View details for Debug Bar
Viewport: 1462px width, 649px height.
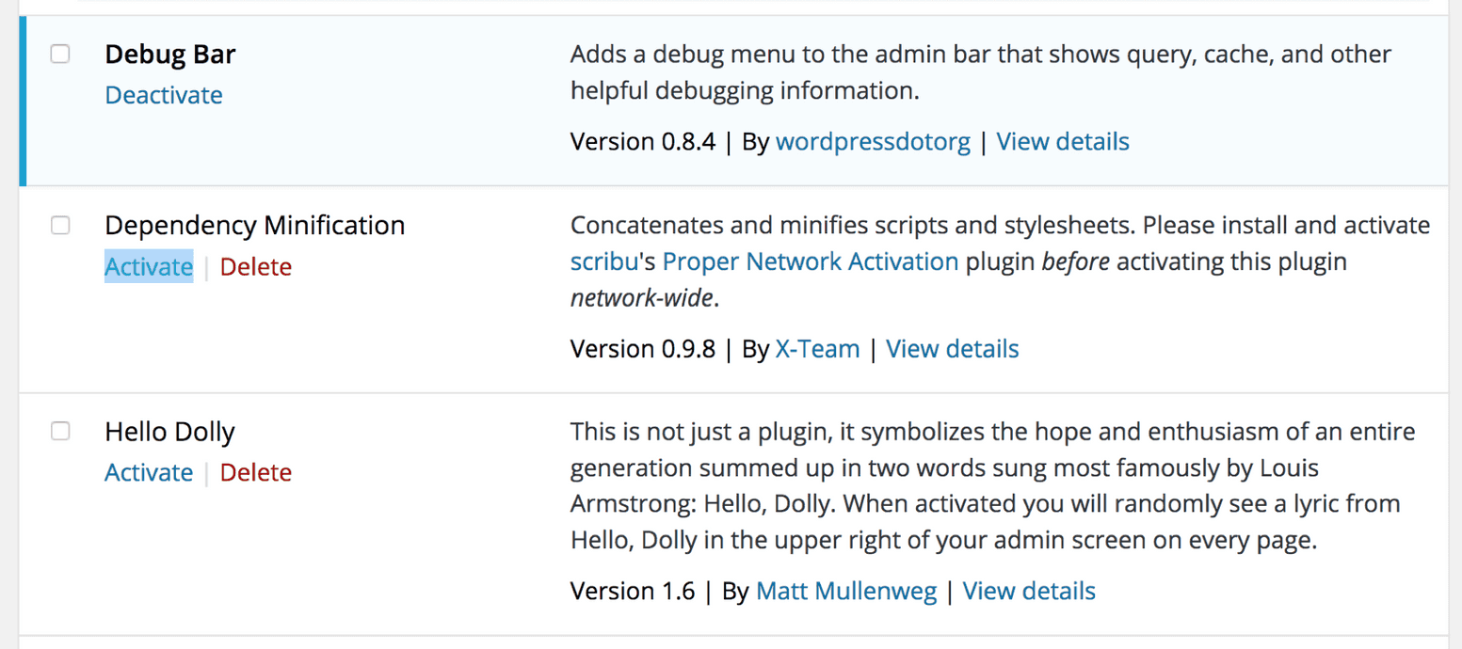[x=1063, y=142]
